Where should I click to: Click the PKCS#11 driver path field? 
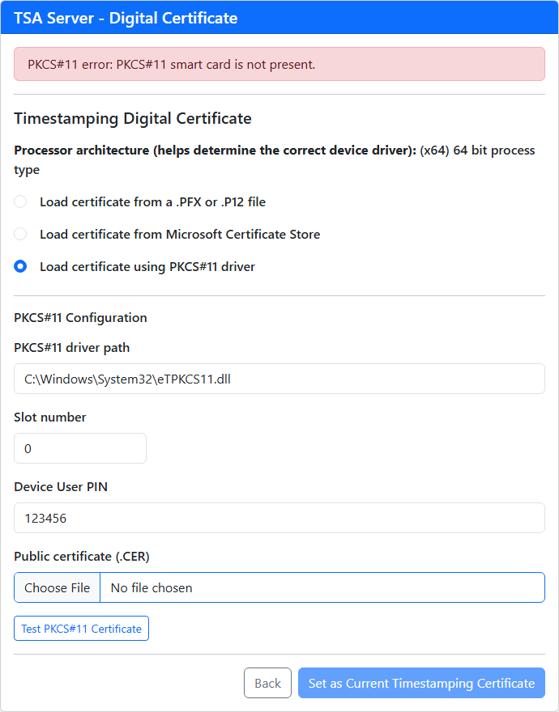pos(279,379)
